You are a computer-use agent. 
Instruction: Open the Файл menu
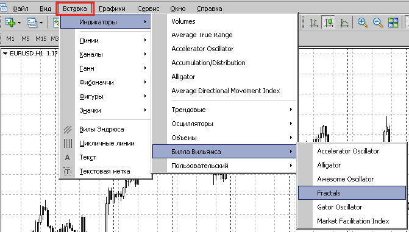point(20,9)
